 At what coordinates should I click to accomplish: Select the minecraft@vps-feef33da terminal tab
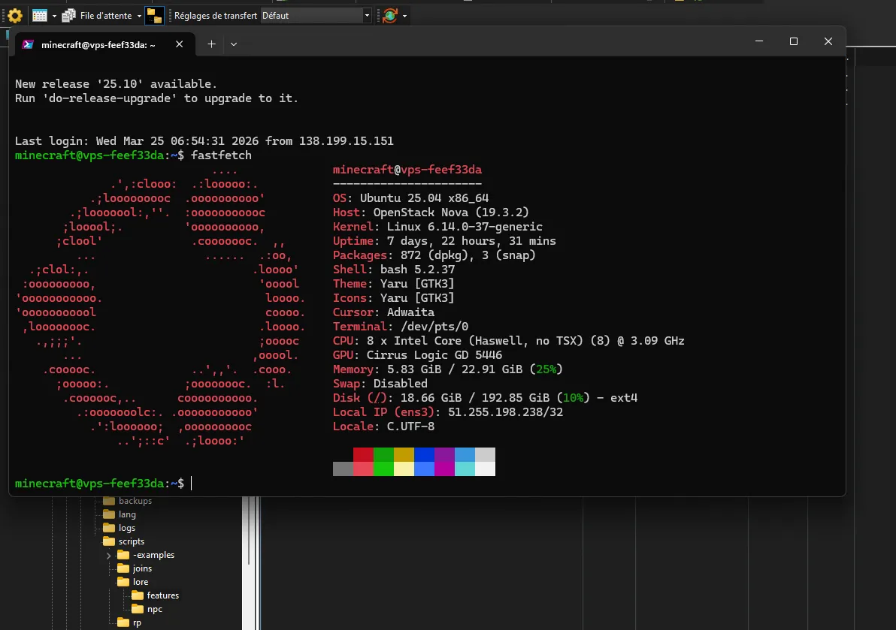click(98, 44)
